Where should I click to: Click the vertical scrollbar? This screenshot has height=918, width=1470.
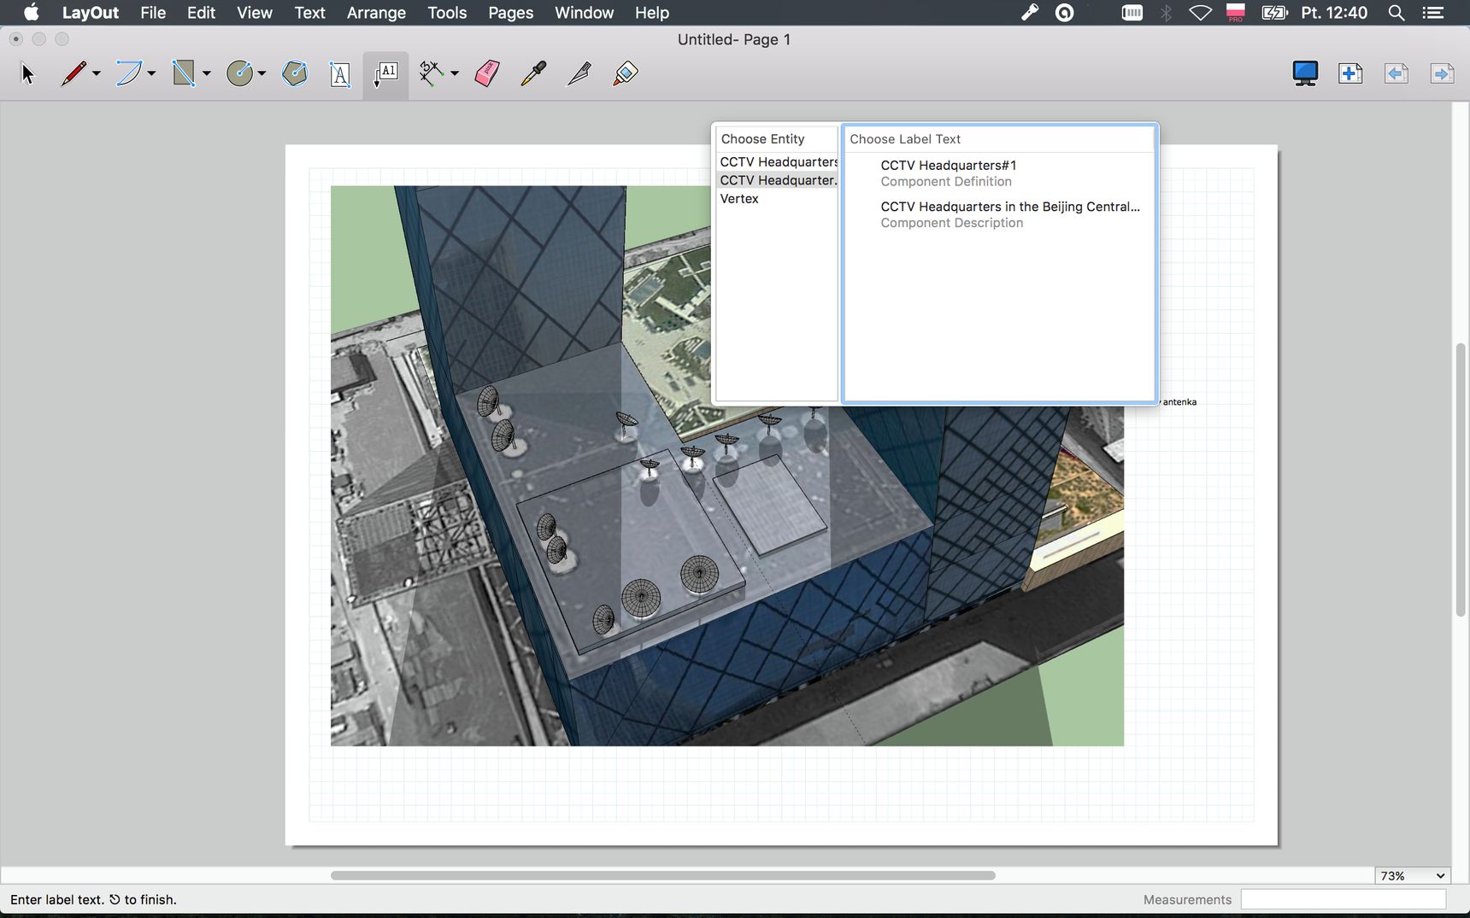coord(1461,479)
